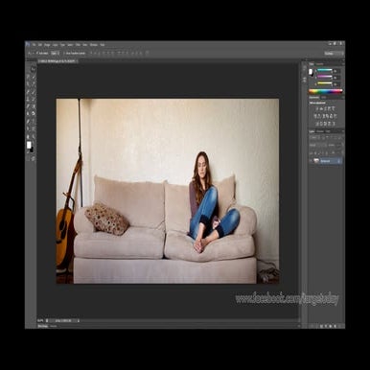Select the Shape tool
The image size is (370, 370).
tap(34, 128)
